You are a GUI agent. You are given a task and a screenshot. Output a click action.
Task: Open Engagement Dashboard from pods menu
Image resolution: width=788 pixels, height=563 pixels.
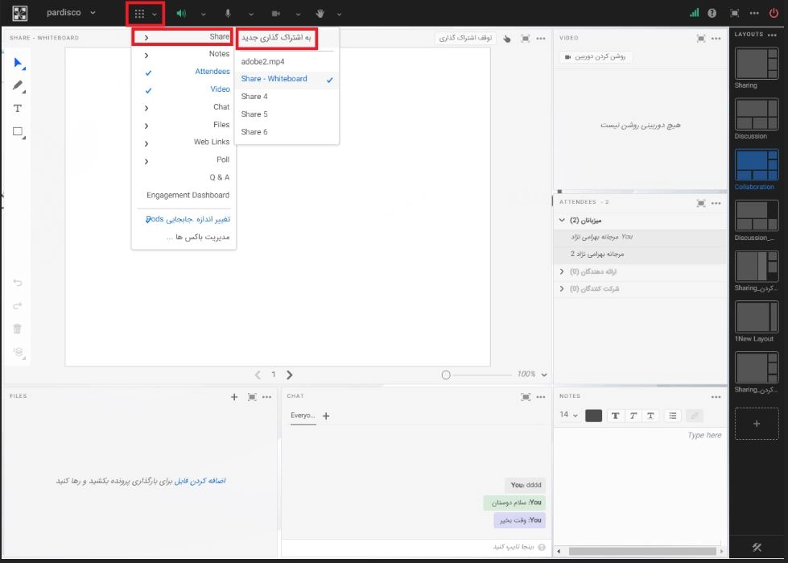[x=184, y=195]
